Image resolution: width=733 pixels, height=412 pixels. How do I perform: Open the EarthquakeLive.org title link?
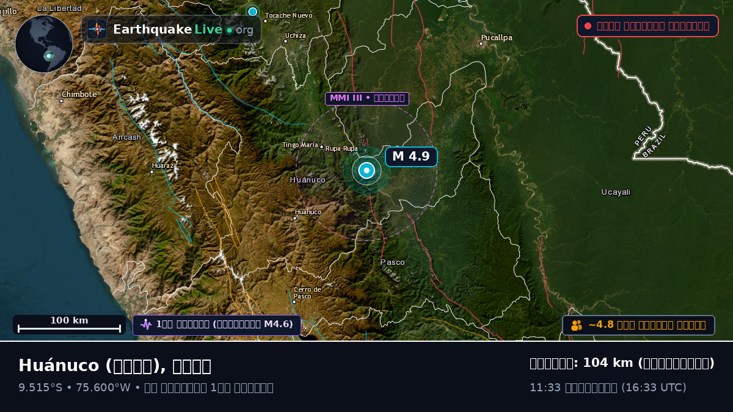[183, 29]
